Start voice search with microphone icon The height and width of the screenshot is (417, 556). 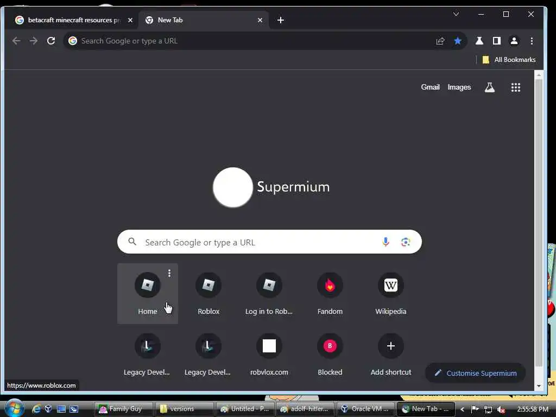point(386,242)
